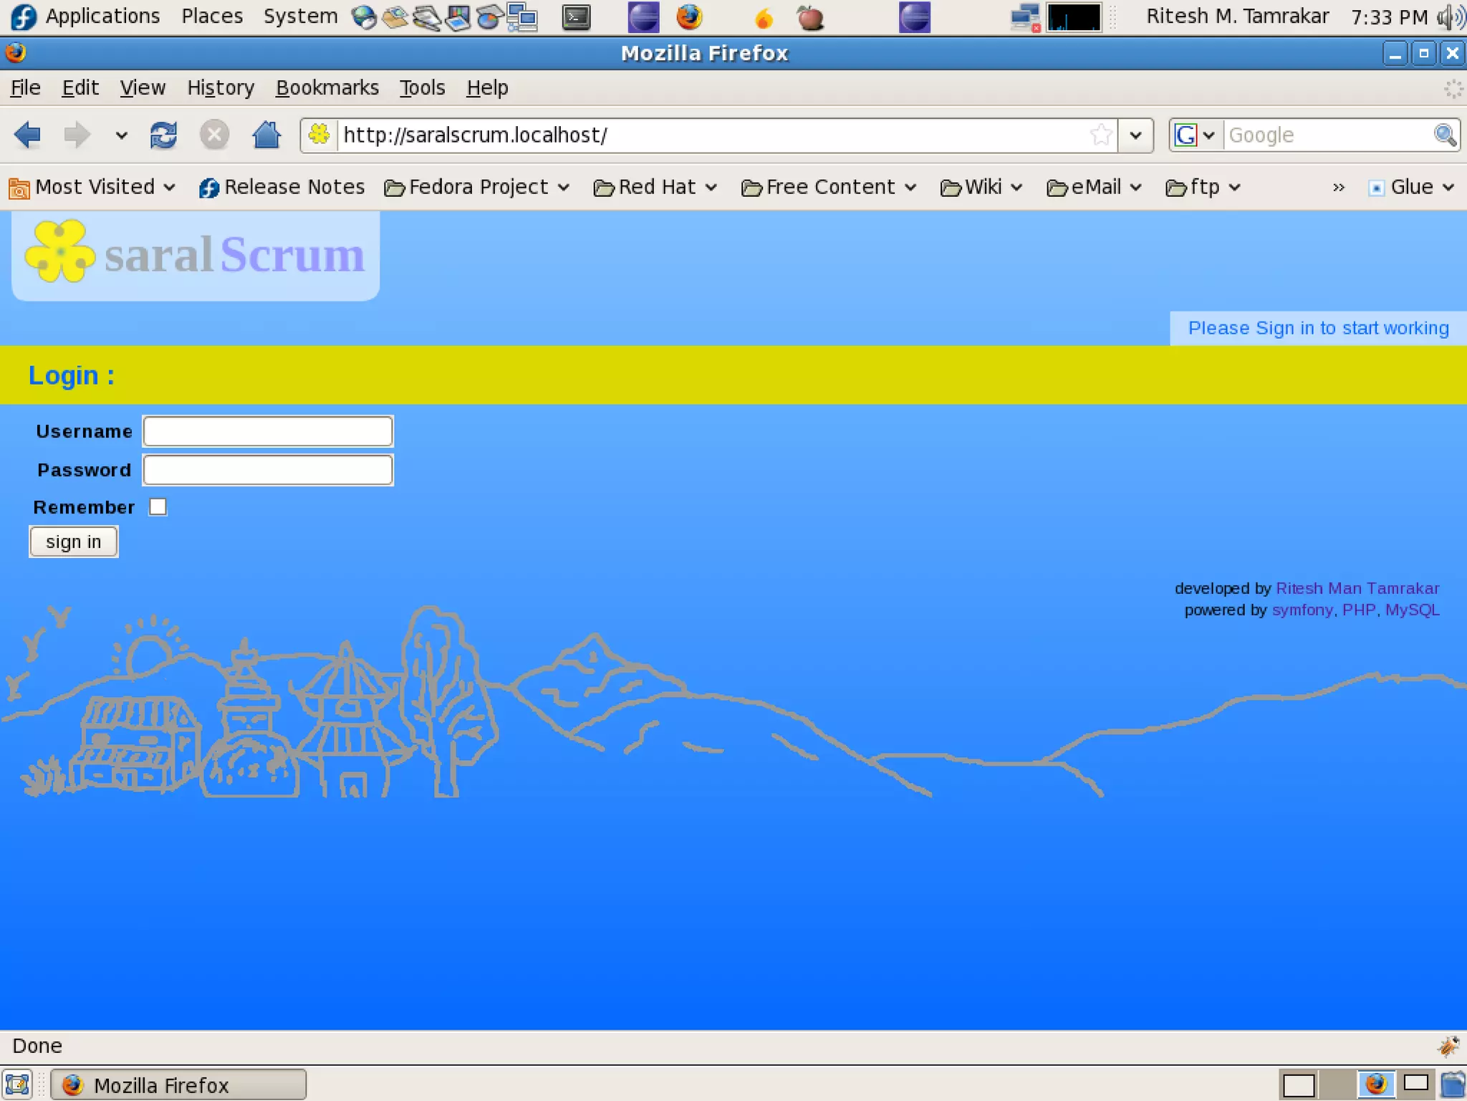Open the URL history dropdown arrow
This screenshot has width=1467, height=1101.
tap(1135, 135)
